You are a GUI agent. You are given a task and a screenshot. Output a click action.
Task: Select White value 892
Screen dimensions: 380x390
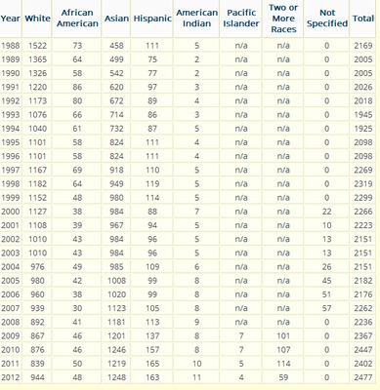[x=37, y=322]
